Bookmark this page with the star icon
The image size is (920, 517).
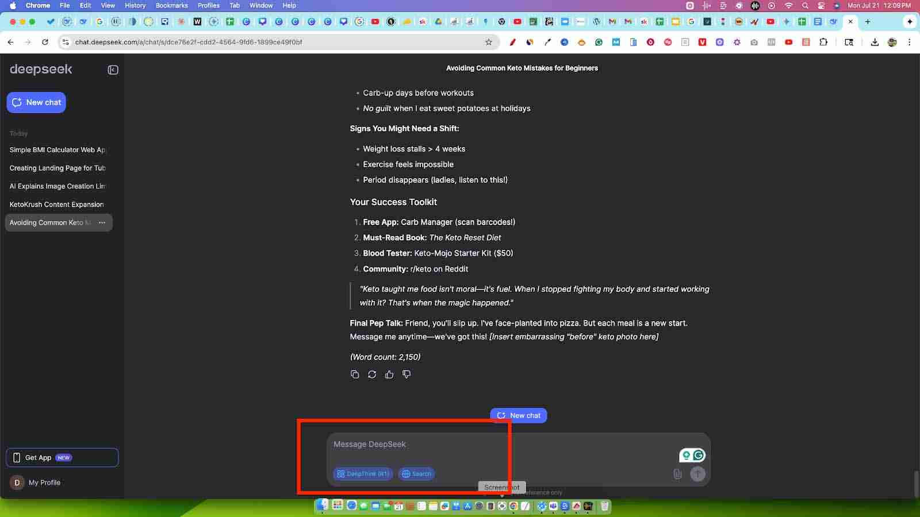coord(489,42)
